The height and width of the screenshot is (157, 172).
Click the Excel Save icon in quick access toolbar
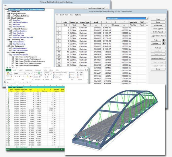point(10,68)
